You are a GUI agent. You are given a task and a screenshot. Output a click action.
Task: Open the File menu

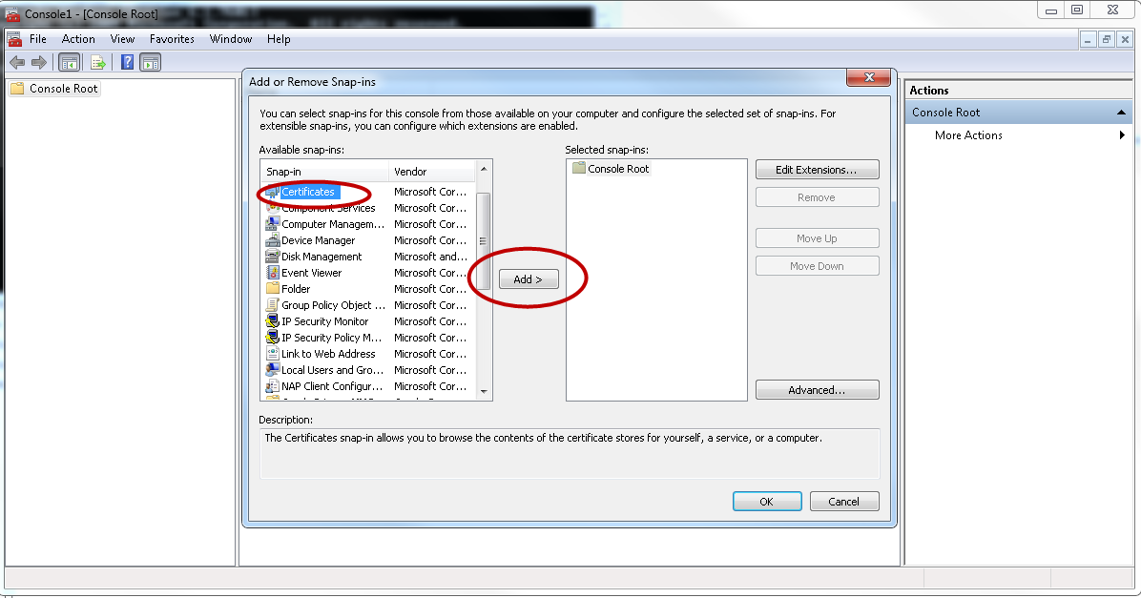tap(38, 39)
